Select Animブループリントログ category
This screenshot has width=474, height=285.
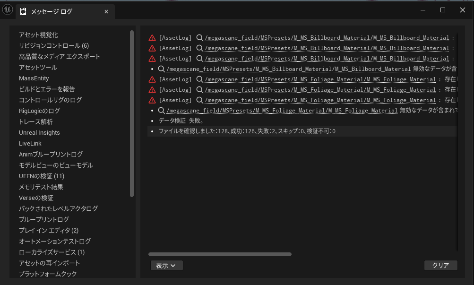51,155
